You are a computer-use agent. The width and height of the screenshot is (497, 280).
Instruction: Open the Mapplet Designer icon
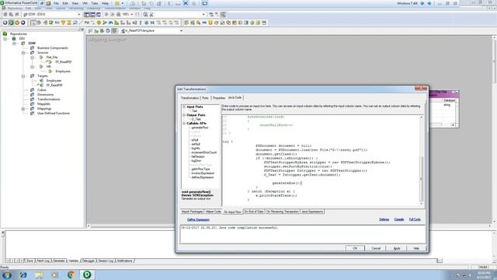(23, 23)
